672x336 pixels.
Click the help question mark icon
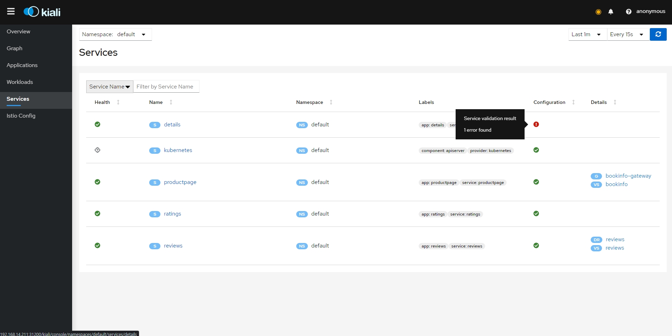[x=628, y=12]
